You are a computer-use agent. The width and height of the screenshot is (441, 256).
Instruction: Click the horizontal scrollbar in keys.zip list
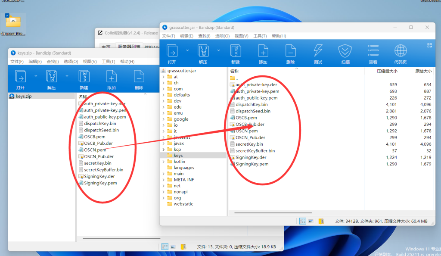tap(121, 239)
